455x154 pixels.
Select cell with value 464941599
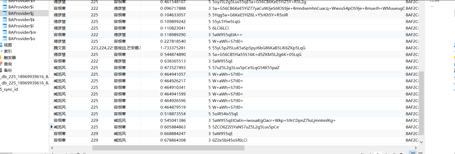coord(175,94)
